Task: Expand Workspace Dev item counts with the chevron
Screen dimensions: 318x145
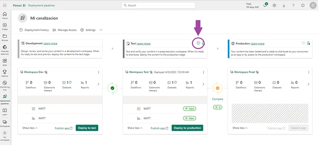Action: point(98,84)
